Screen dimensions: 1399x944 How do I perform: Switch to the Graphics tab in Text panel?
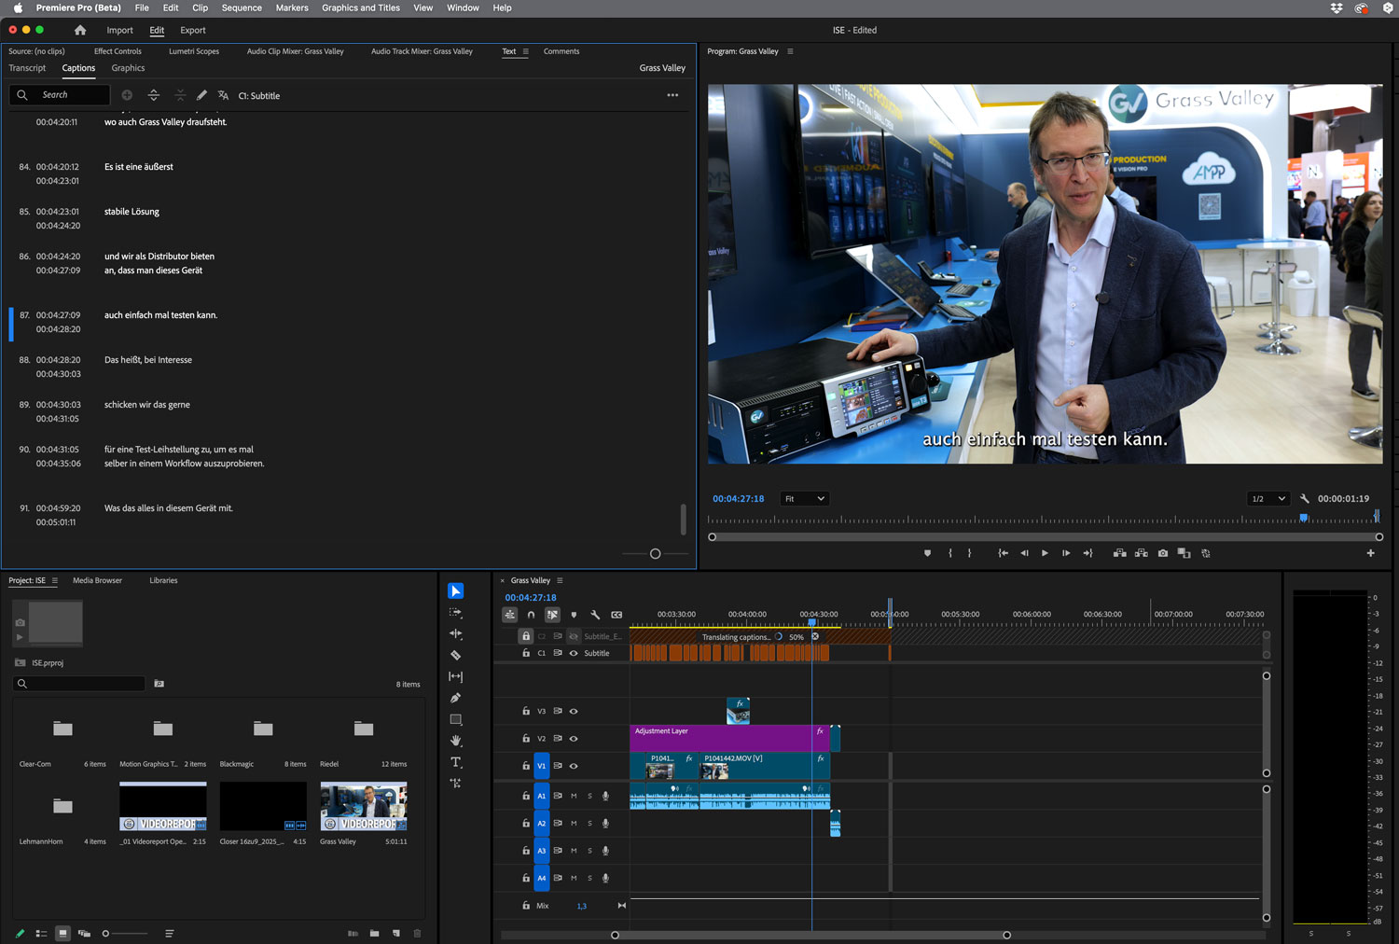click(x=128, y=68)
